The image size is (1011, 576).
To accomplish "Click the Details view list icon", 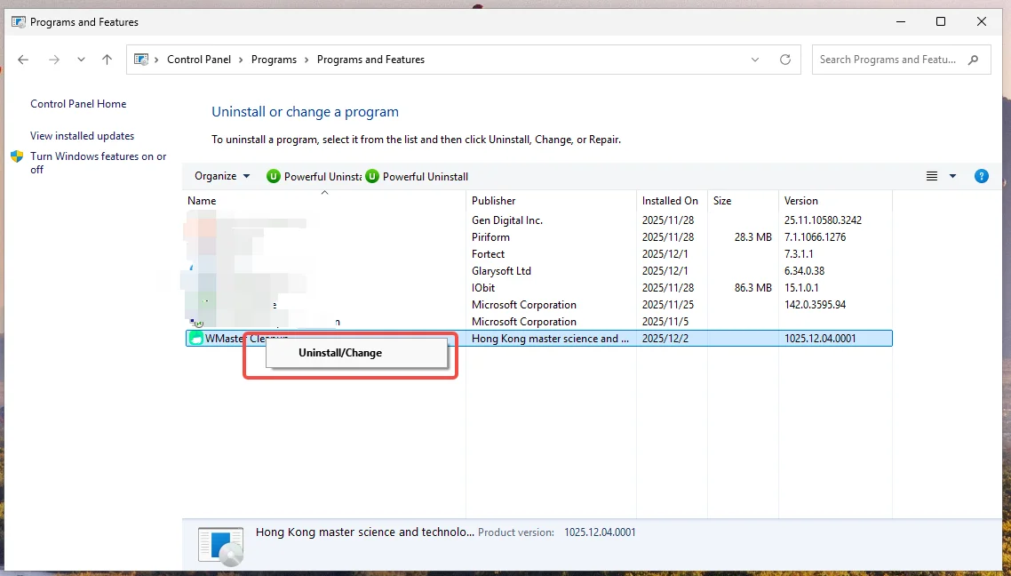I will tap(931, 176).
